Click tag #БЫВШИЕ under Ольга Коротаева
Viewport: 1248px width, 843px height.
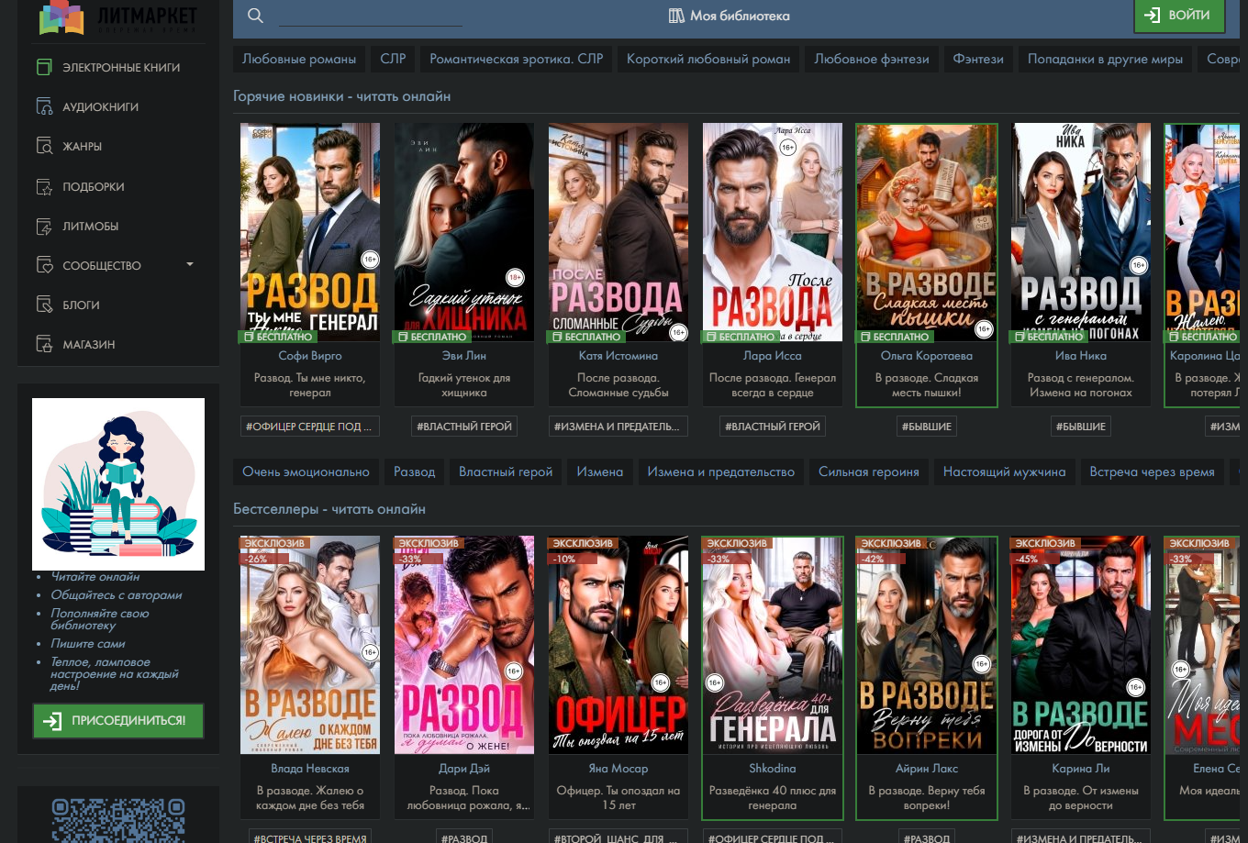927,427
